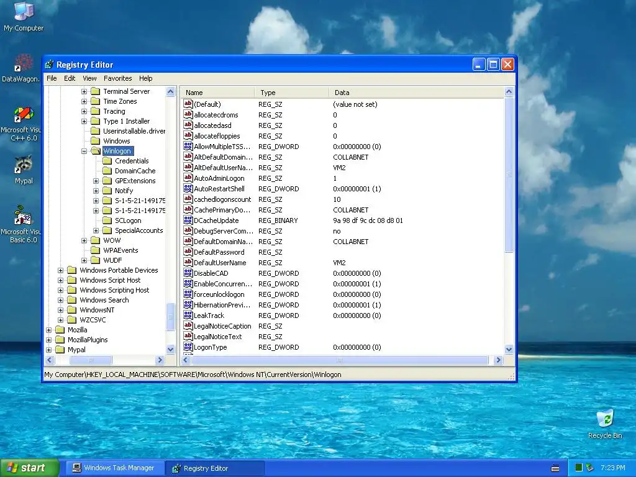Screen dimensions: 636x477
Task: Open the Recycle Bin icon
Action: point(605,424)
